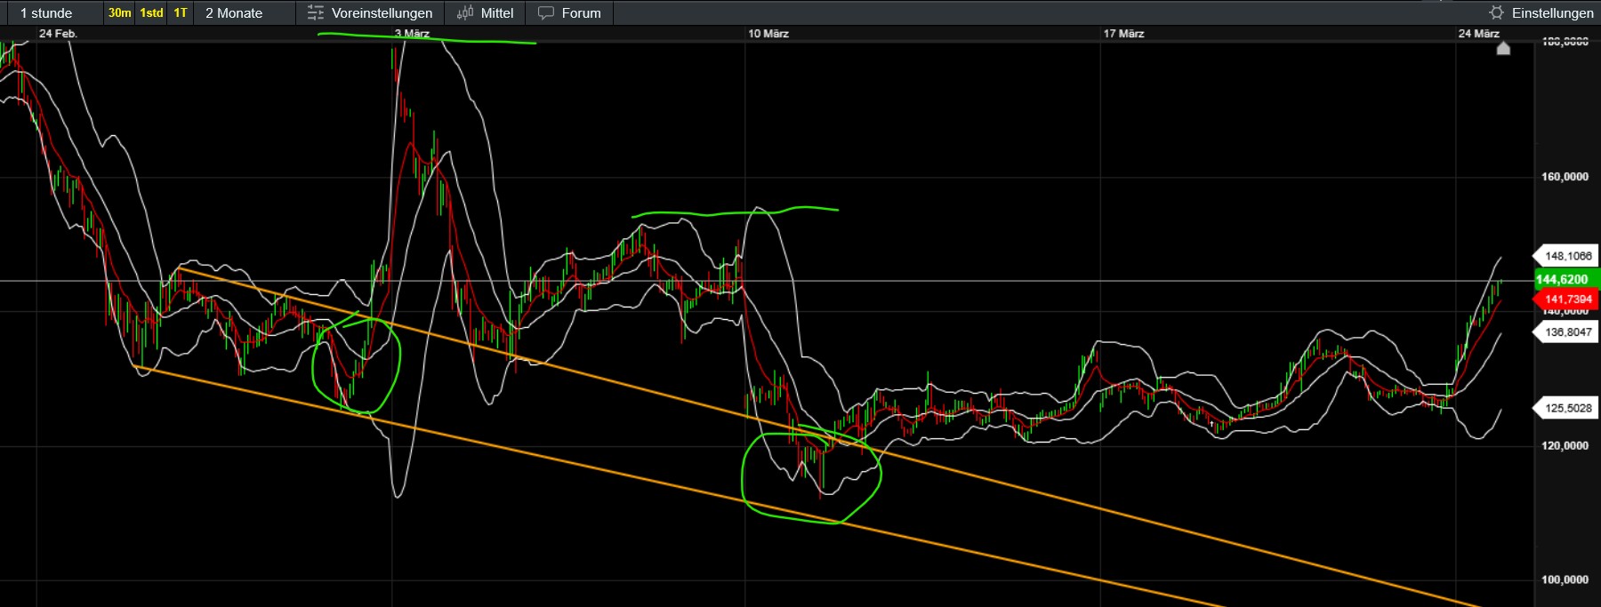Click the 120,0000 price axis label

tap(1565, 445)
